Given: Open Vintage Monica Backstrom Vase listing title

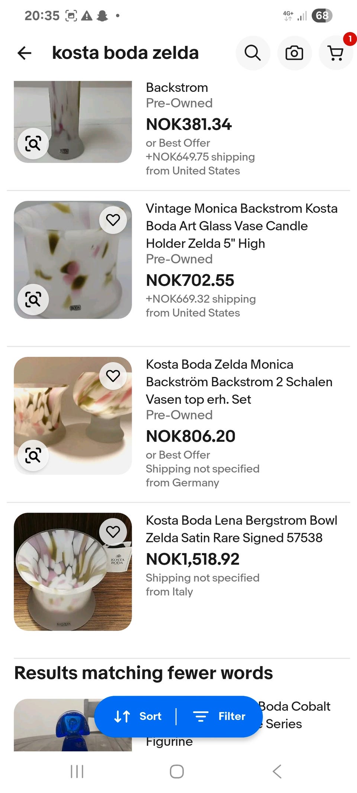Looking at the screenshot, I should coord(242,226).
